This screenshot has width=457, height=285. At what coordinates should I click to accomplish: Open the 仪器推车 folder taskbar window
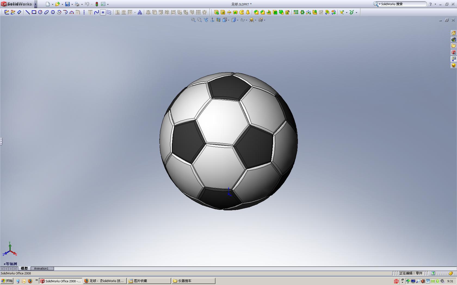pos(193,281)
